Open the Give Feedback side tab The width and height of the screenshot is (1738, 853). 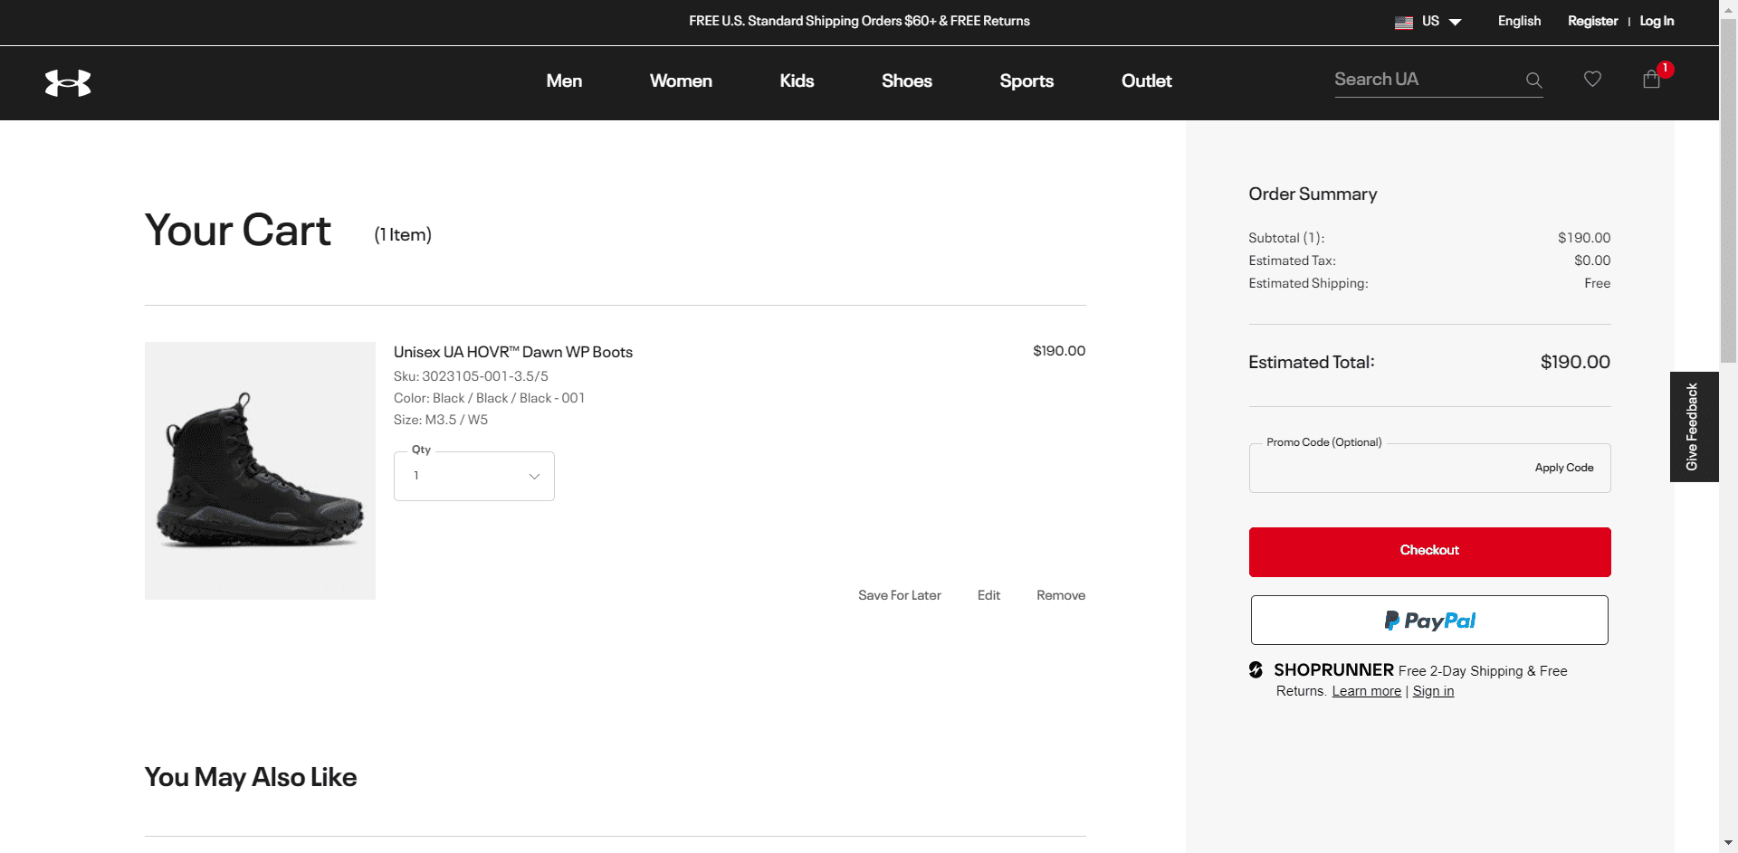coord(1693,427)
